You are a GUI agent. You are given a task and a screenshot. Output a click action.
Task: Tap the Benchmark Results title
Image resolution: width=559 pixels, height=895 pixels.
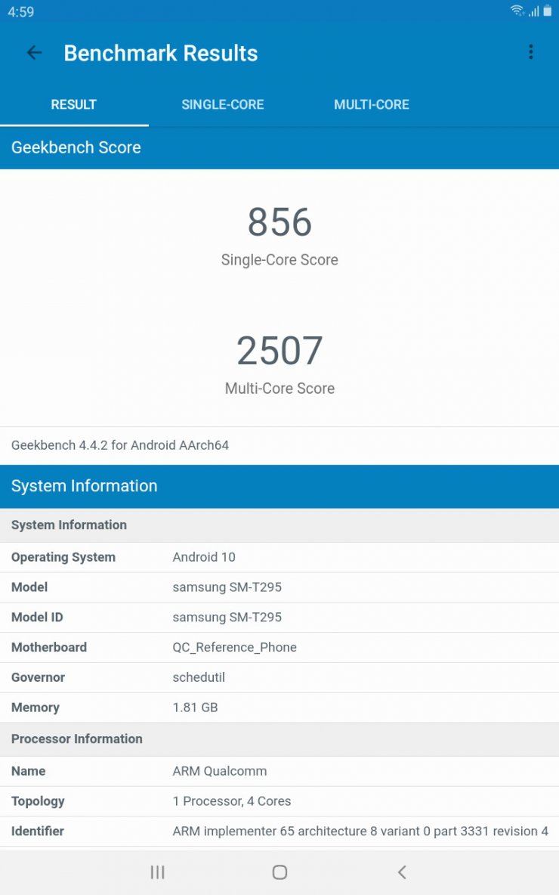(161, 53)
